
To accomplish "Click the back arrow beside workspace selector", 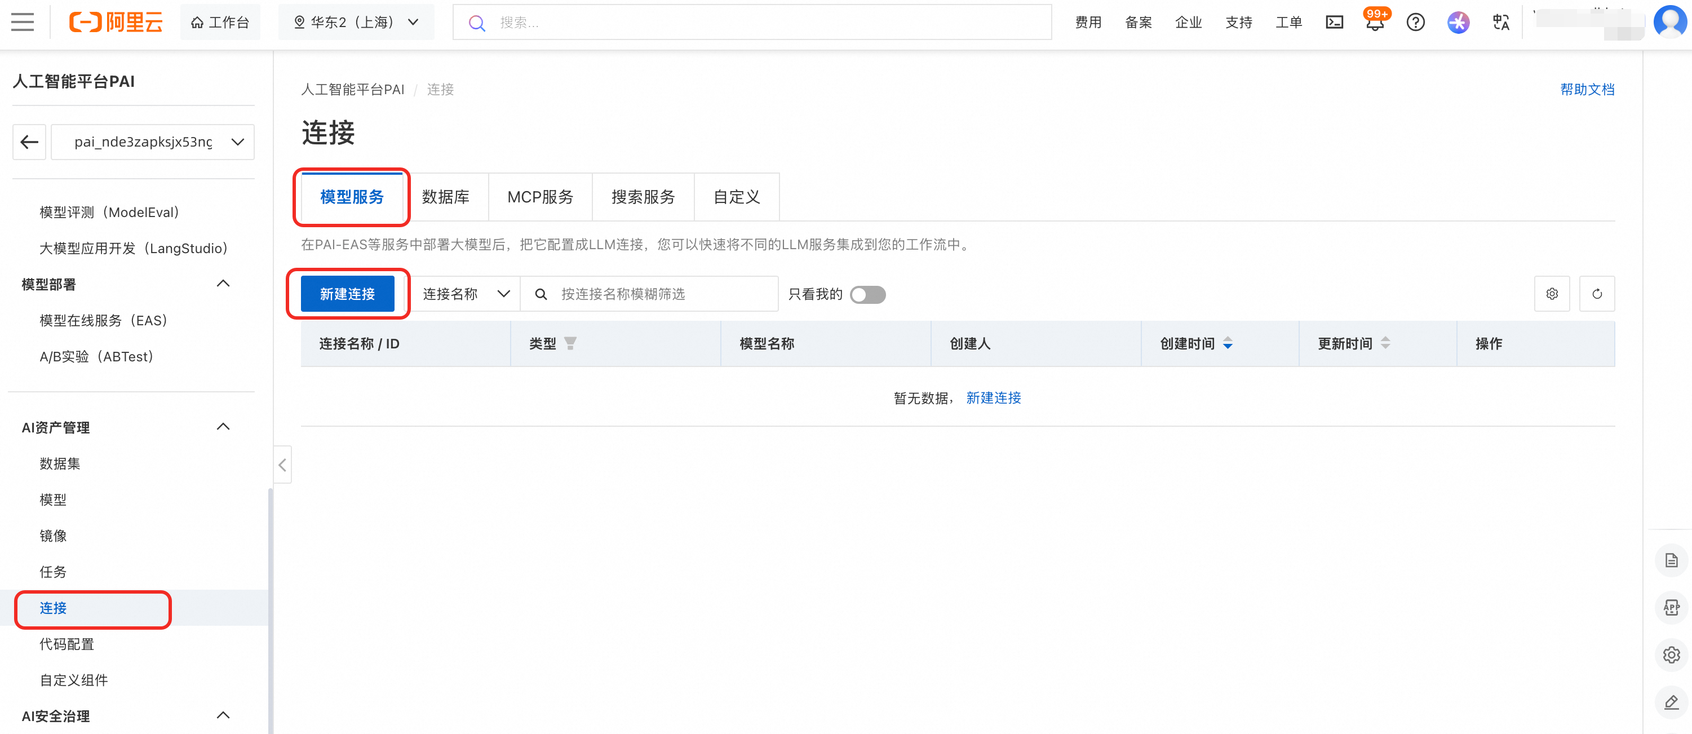I will (x=29, y=142).
